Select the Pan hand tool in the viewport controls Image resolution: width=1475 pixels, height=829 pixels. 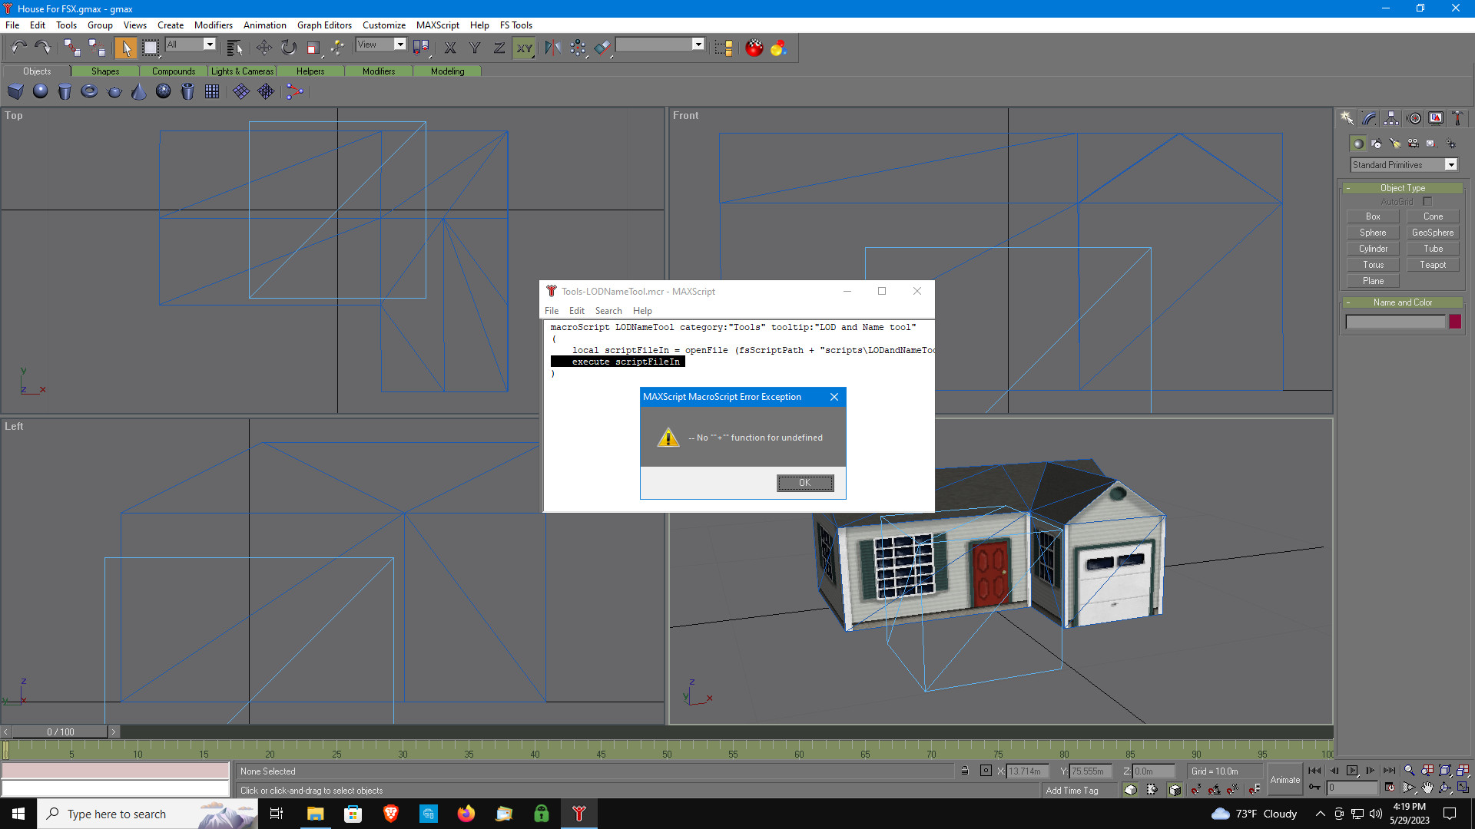[1427, 788]
